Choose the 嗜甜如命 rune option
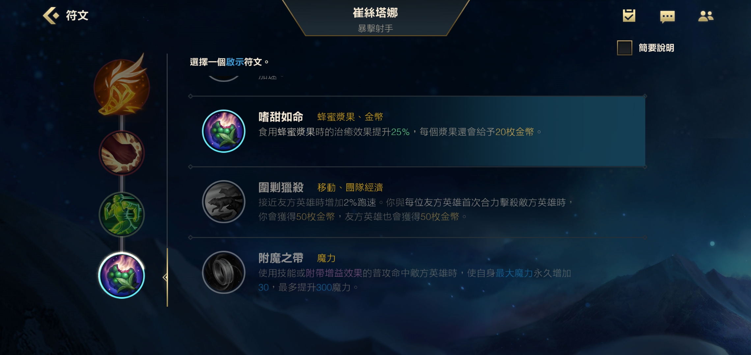This screenshot has width=751, height=355. pyautogui.click(x=417, y=131)
